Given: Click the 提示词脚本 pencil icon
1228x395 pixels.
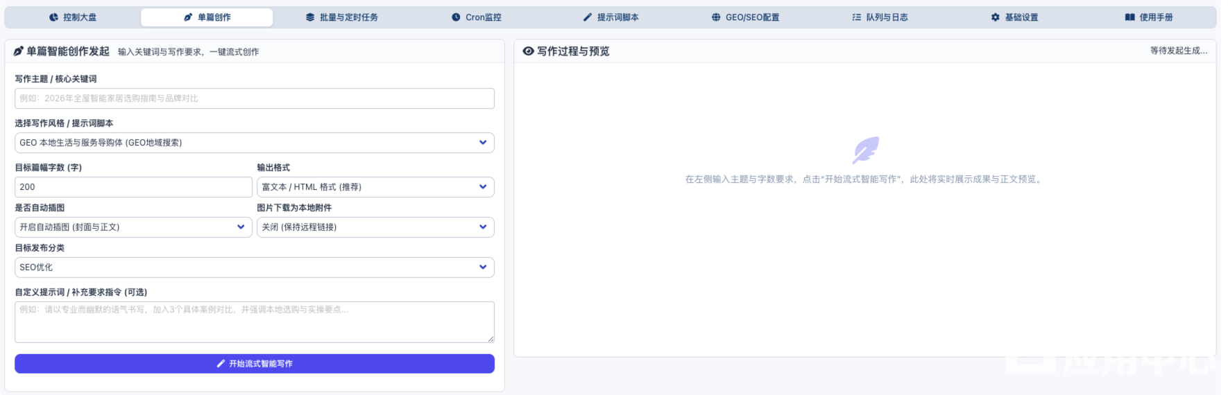Looking at the screenshot, I should [x=588, y=17].
